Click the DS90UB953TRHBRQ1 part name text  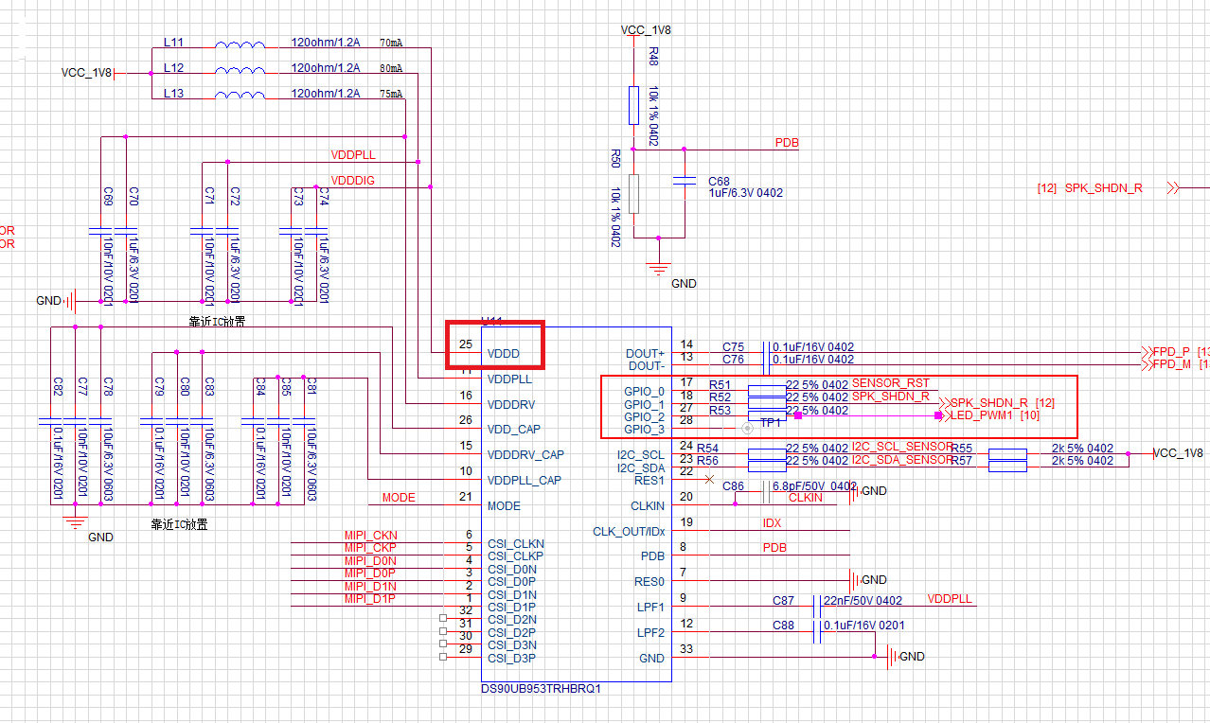(x=541, y=689)
